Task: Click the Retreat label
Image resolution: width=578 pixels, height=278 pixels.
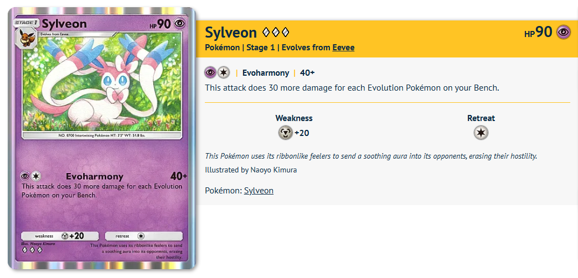Action: pyautogui.click(x=481, y=118)
